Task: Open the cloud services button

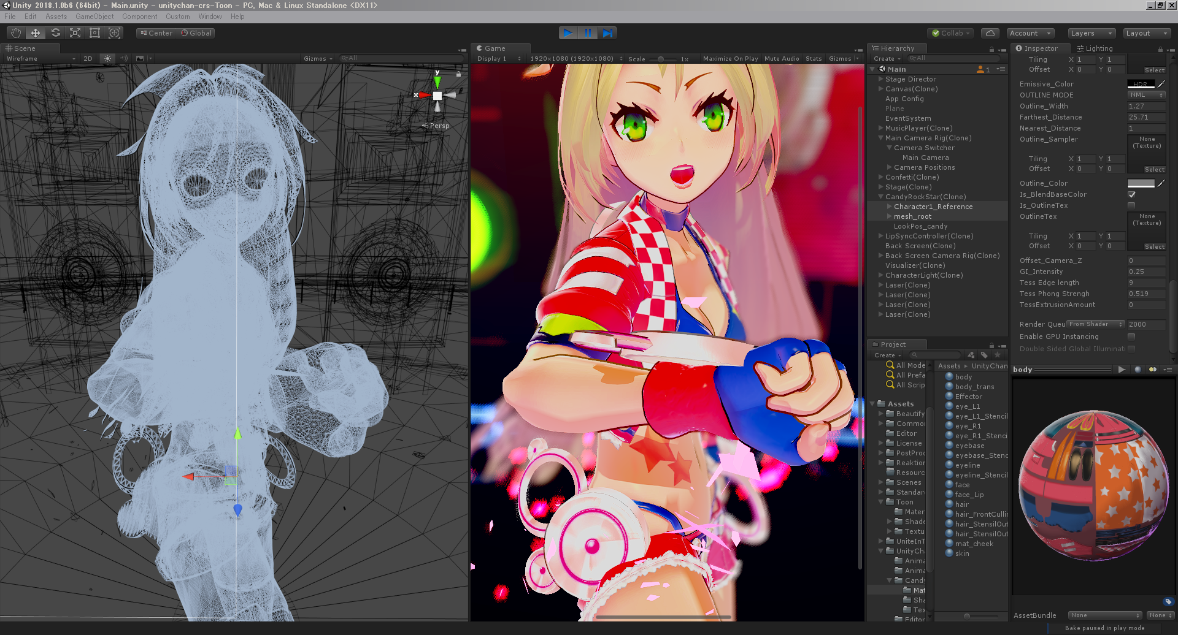Action: click(x=990, y=33)
